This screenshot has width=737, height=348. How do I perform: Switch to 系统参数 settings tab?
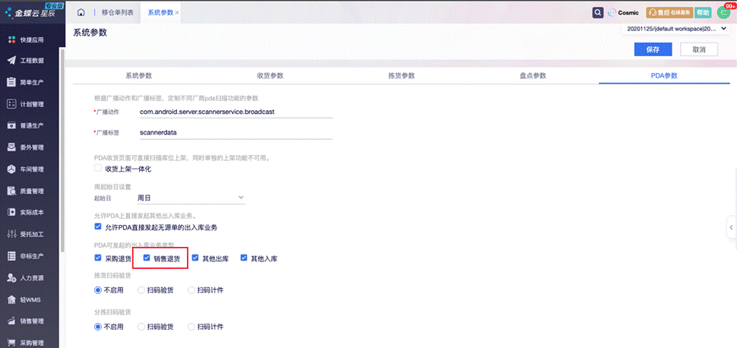[x=138, y=76]
